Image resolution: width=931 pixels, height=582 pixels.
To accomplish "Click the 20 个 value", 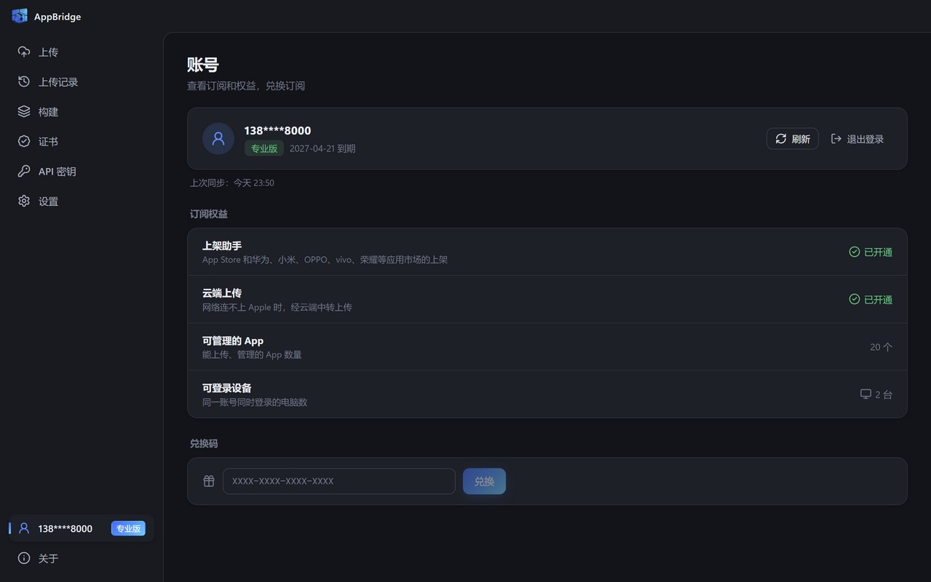I will point(881,347).
